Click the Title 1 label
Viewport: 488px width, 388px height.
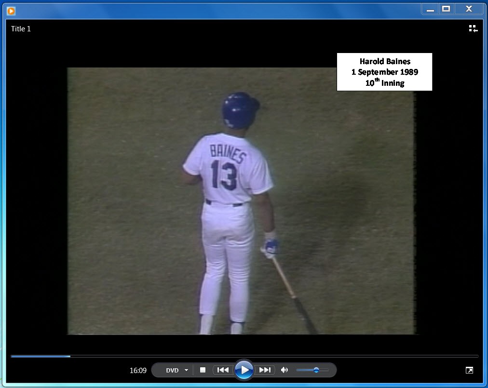(21, 28)
